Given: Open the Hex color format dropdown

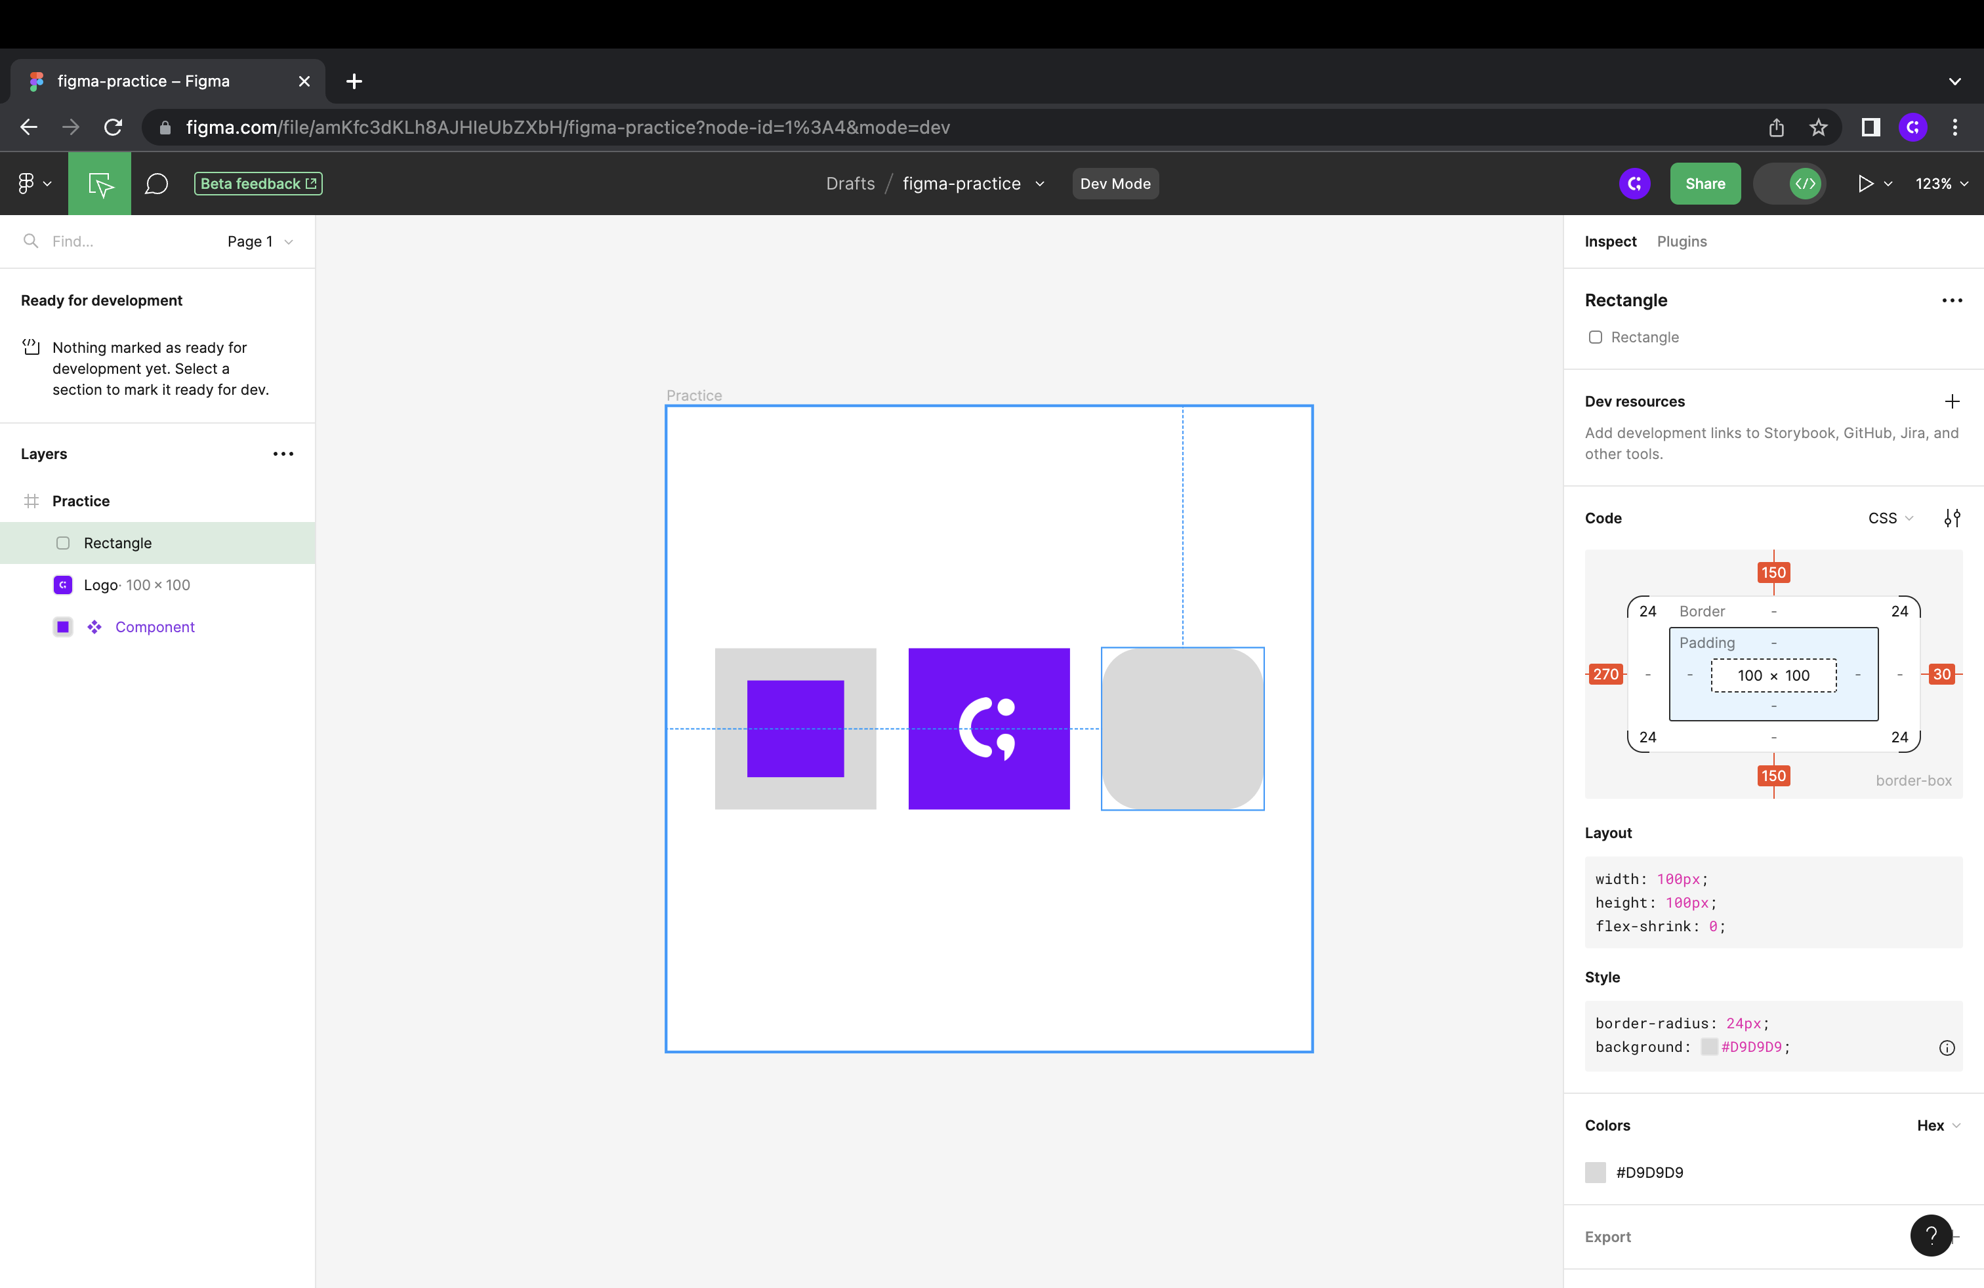Looking at the screenshot, I should click(1938, 1125).
